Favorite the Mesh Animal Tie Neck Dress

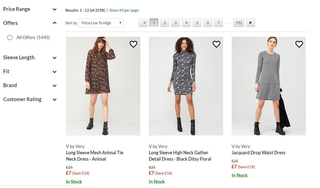(x=133, y=44)
